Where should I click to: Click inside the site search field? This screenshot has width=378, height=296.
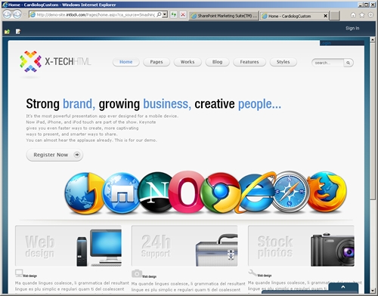pyautogui.click(x=328, y=63)
